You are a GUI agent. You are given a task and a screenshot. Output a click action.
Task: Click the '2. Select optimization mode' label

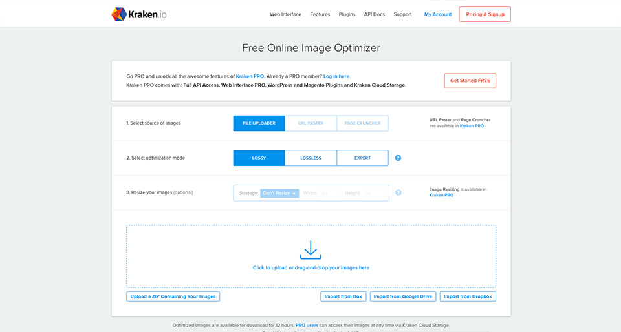click(156, 158)
